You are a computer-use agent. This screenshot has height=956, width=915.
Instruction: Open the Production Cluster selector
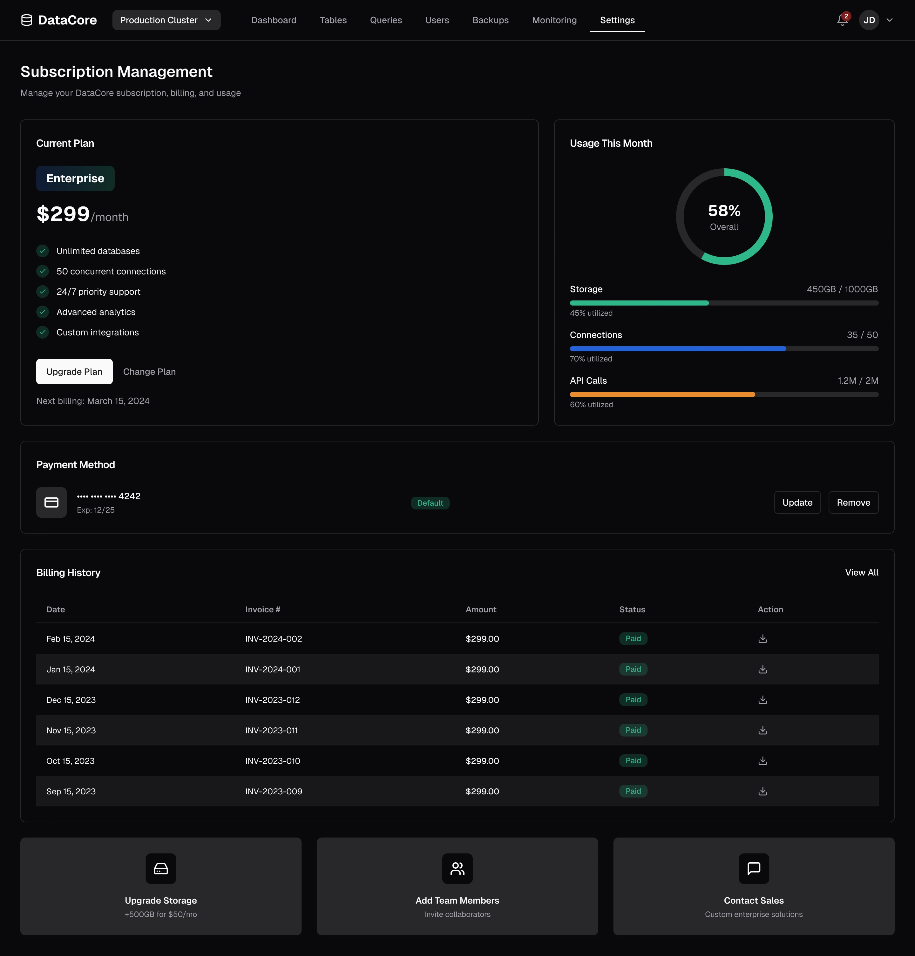point(166,20)
